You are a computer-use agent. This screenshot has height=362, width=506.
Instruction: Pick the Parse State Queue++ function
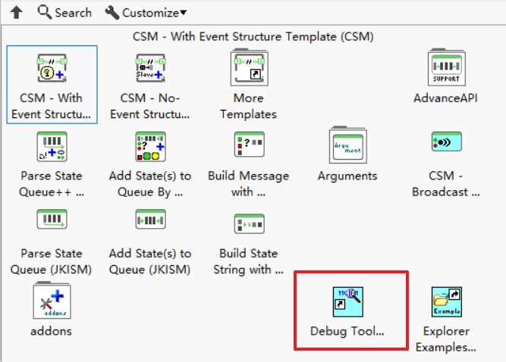[52, 146]
